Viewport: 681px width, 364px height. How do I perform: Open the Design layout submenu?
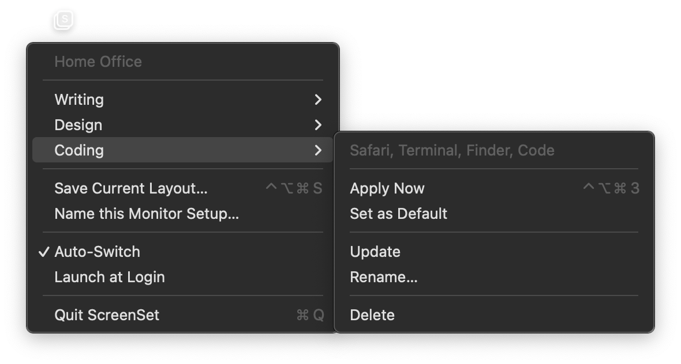click(x=183, y=125)
